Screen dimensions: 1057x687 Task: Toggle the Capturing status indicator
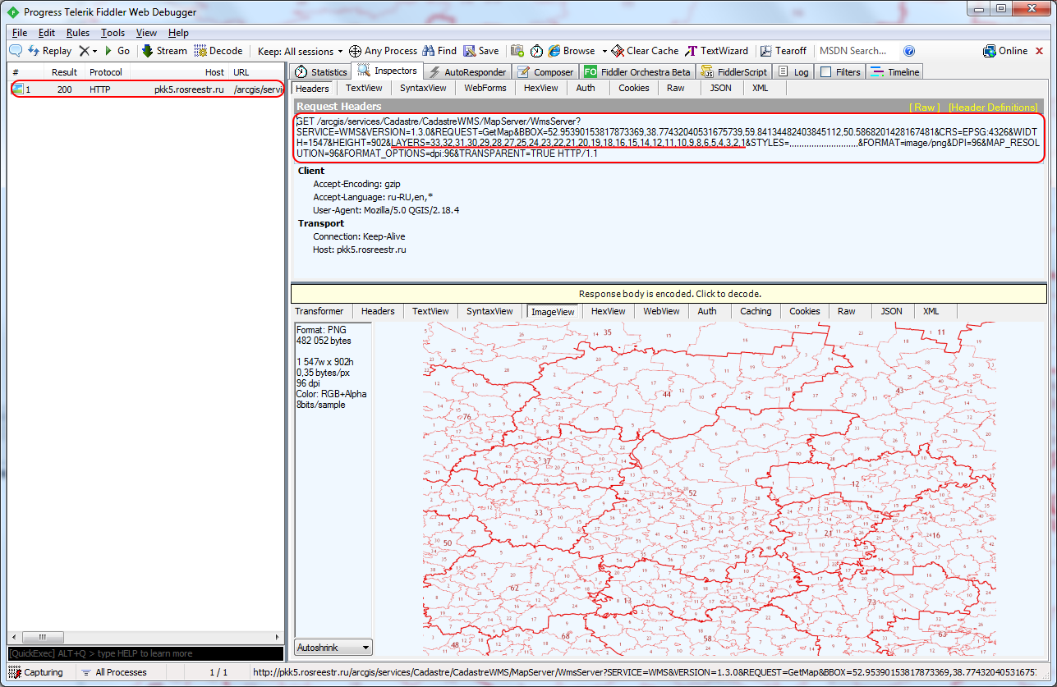37,672
